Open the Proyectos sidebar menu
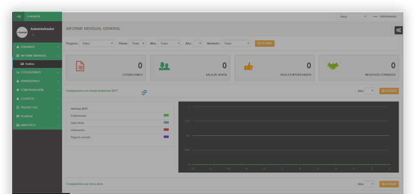The height and width of the screenshot is (194, 415). [37, 108]
